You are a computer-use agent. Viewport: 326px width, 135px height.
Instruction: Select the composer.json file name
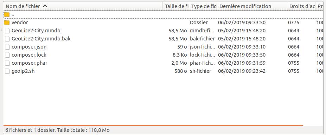click(x=29, y=47)
